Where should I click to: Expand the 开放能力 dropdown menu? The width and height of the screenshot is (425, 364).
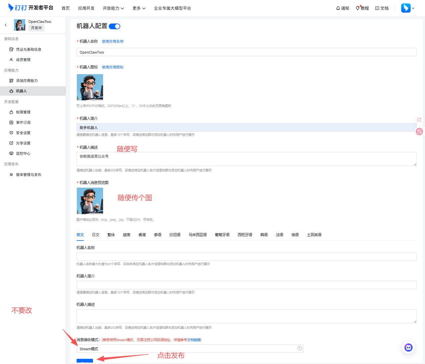click(113, 8)
